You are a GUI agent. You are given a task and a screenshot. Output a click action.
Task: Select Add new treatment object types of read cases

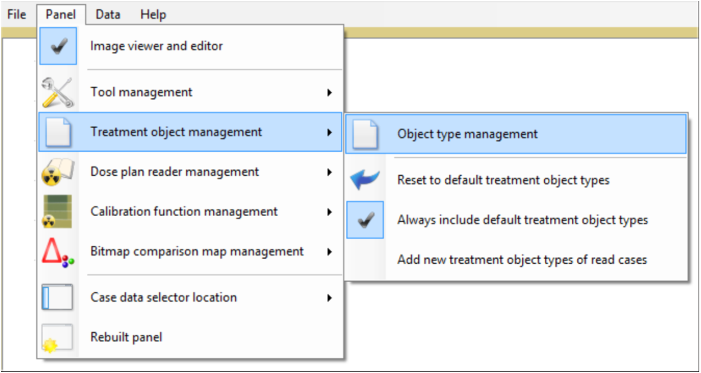[x=516, y=260]
